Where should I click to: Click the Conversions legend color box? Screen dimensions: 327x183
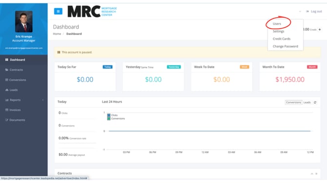109,119
